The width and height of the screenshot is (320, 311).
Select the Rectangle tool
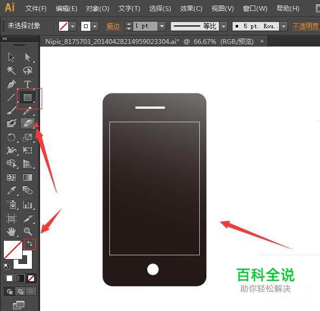[28, 97]
